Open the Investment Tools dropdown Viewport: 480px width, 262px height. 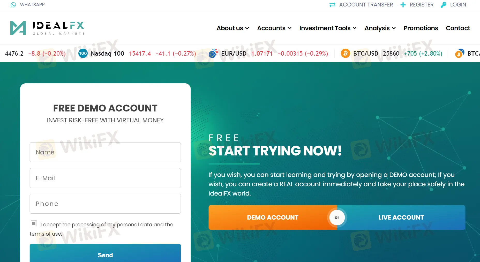[x=328, y=28]
